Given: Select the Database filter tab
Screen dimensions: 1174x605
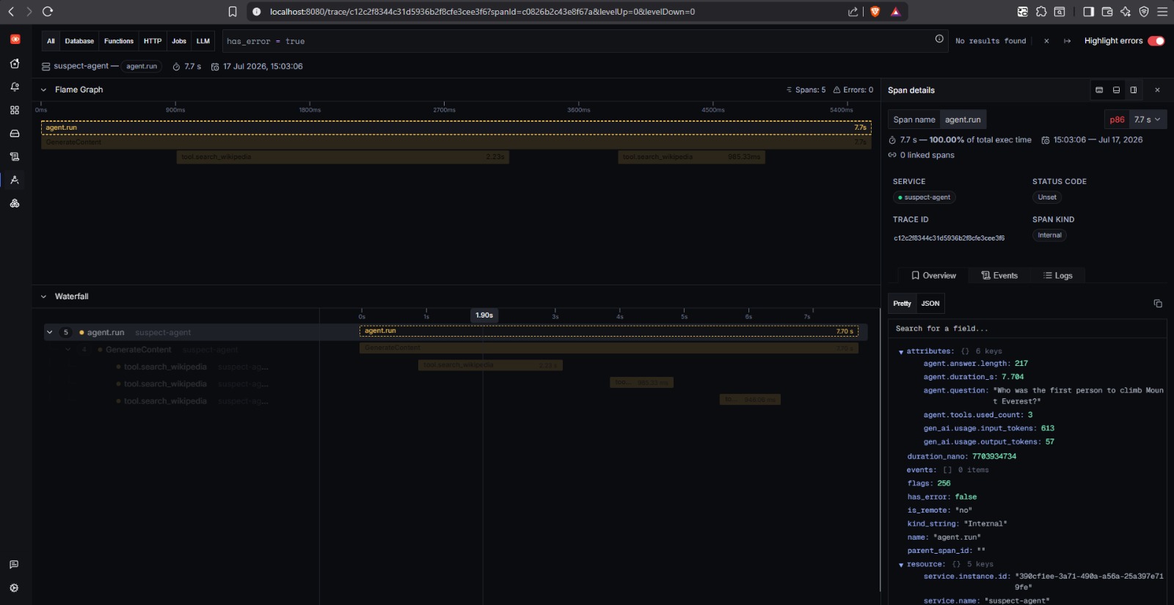Looking at the screenshot, I should [x=79, y=42].
